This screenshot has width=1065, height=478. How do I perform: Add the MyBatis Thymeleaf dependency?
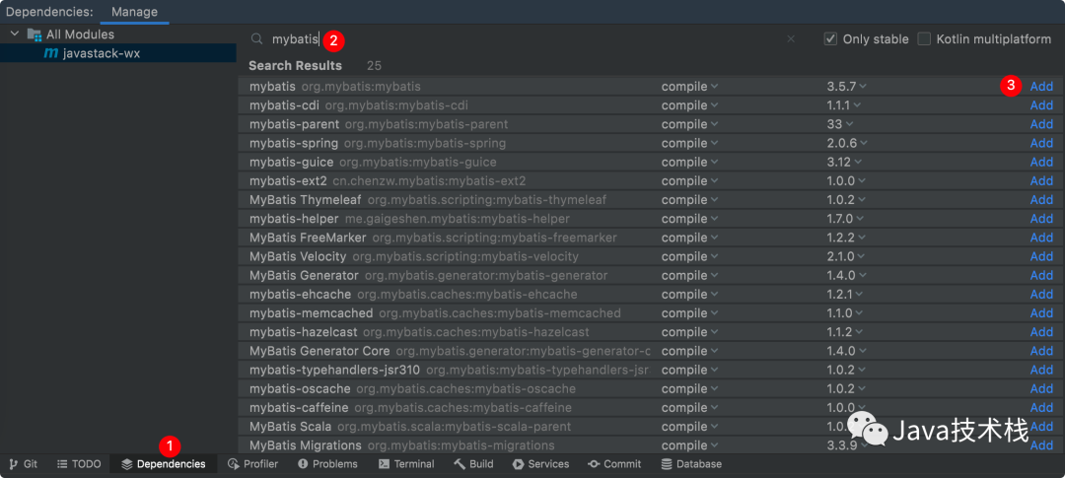pyautogui.click(x=1041, y=200)
